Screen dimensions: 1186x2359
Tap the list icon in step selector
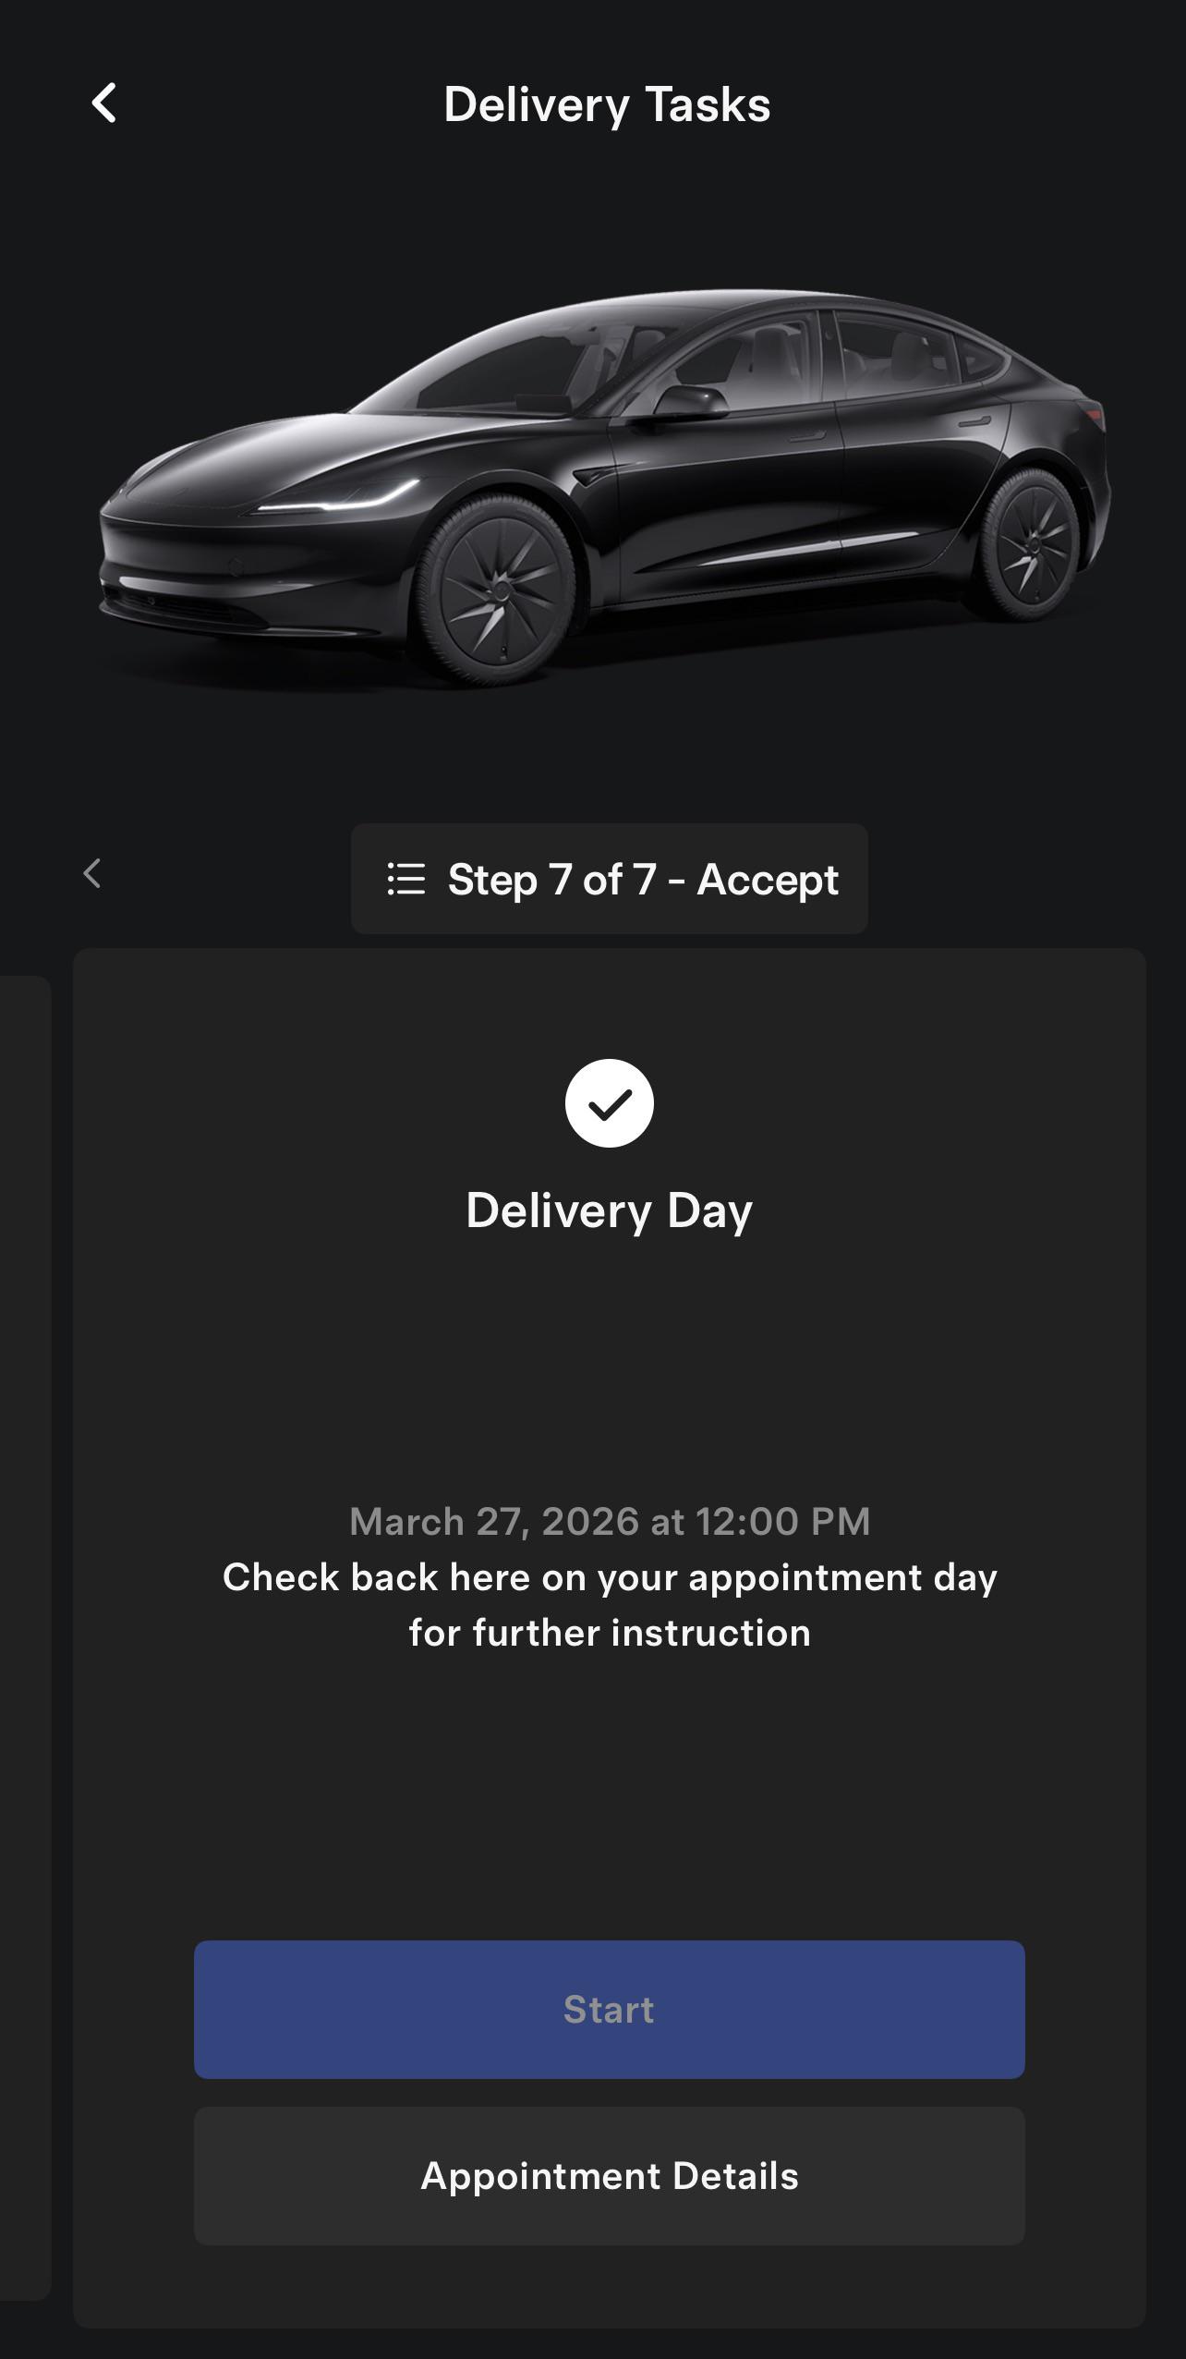tap(406, 879)
